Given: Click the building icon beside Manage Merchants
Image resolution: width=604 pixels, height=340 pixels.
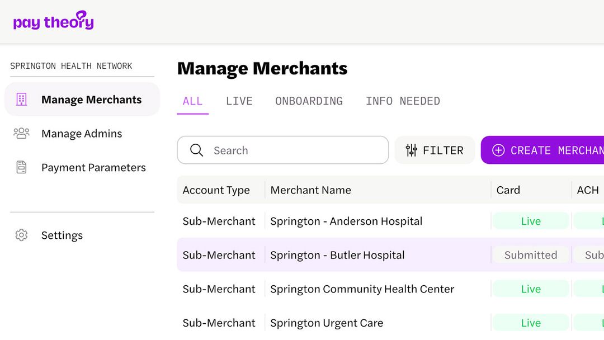Looking at the screenshot, I should [21, 99].
